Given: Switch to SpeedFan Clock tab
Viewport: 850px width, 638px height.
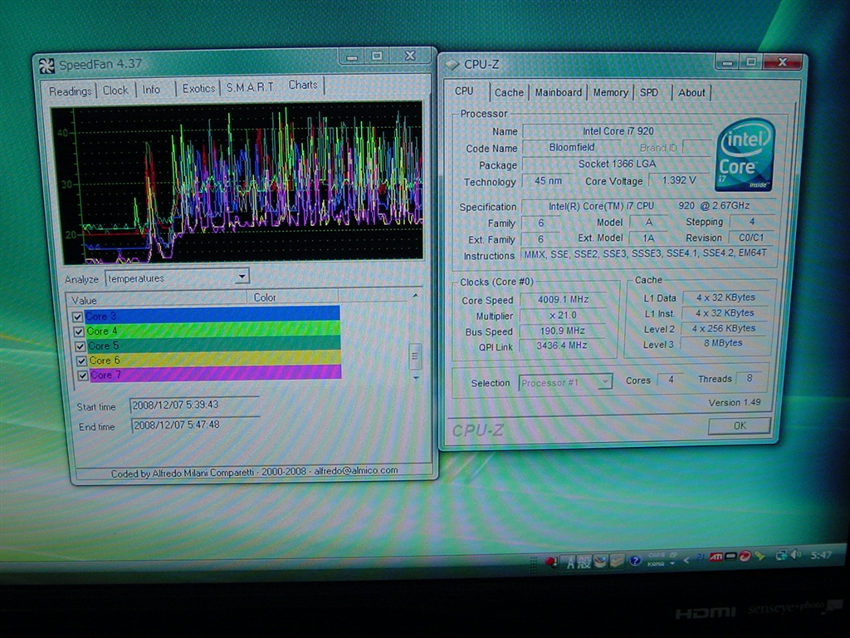Looking at the screenshot, I should 115,90.
